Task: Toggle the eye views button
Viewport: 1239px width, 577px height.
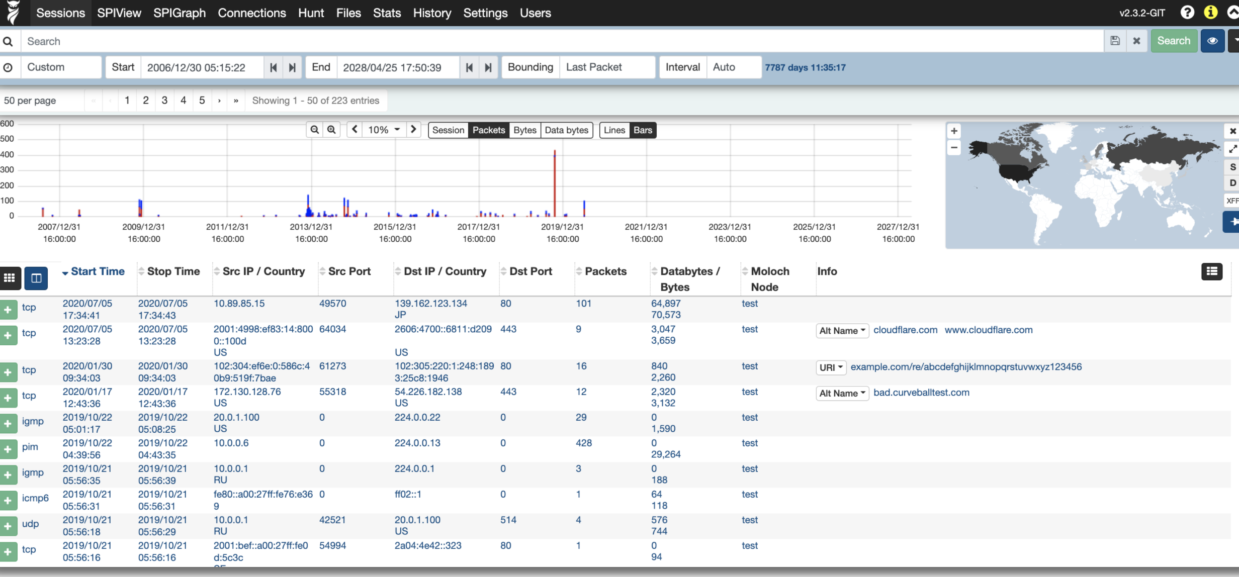Action: click(1212, 41)
